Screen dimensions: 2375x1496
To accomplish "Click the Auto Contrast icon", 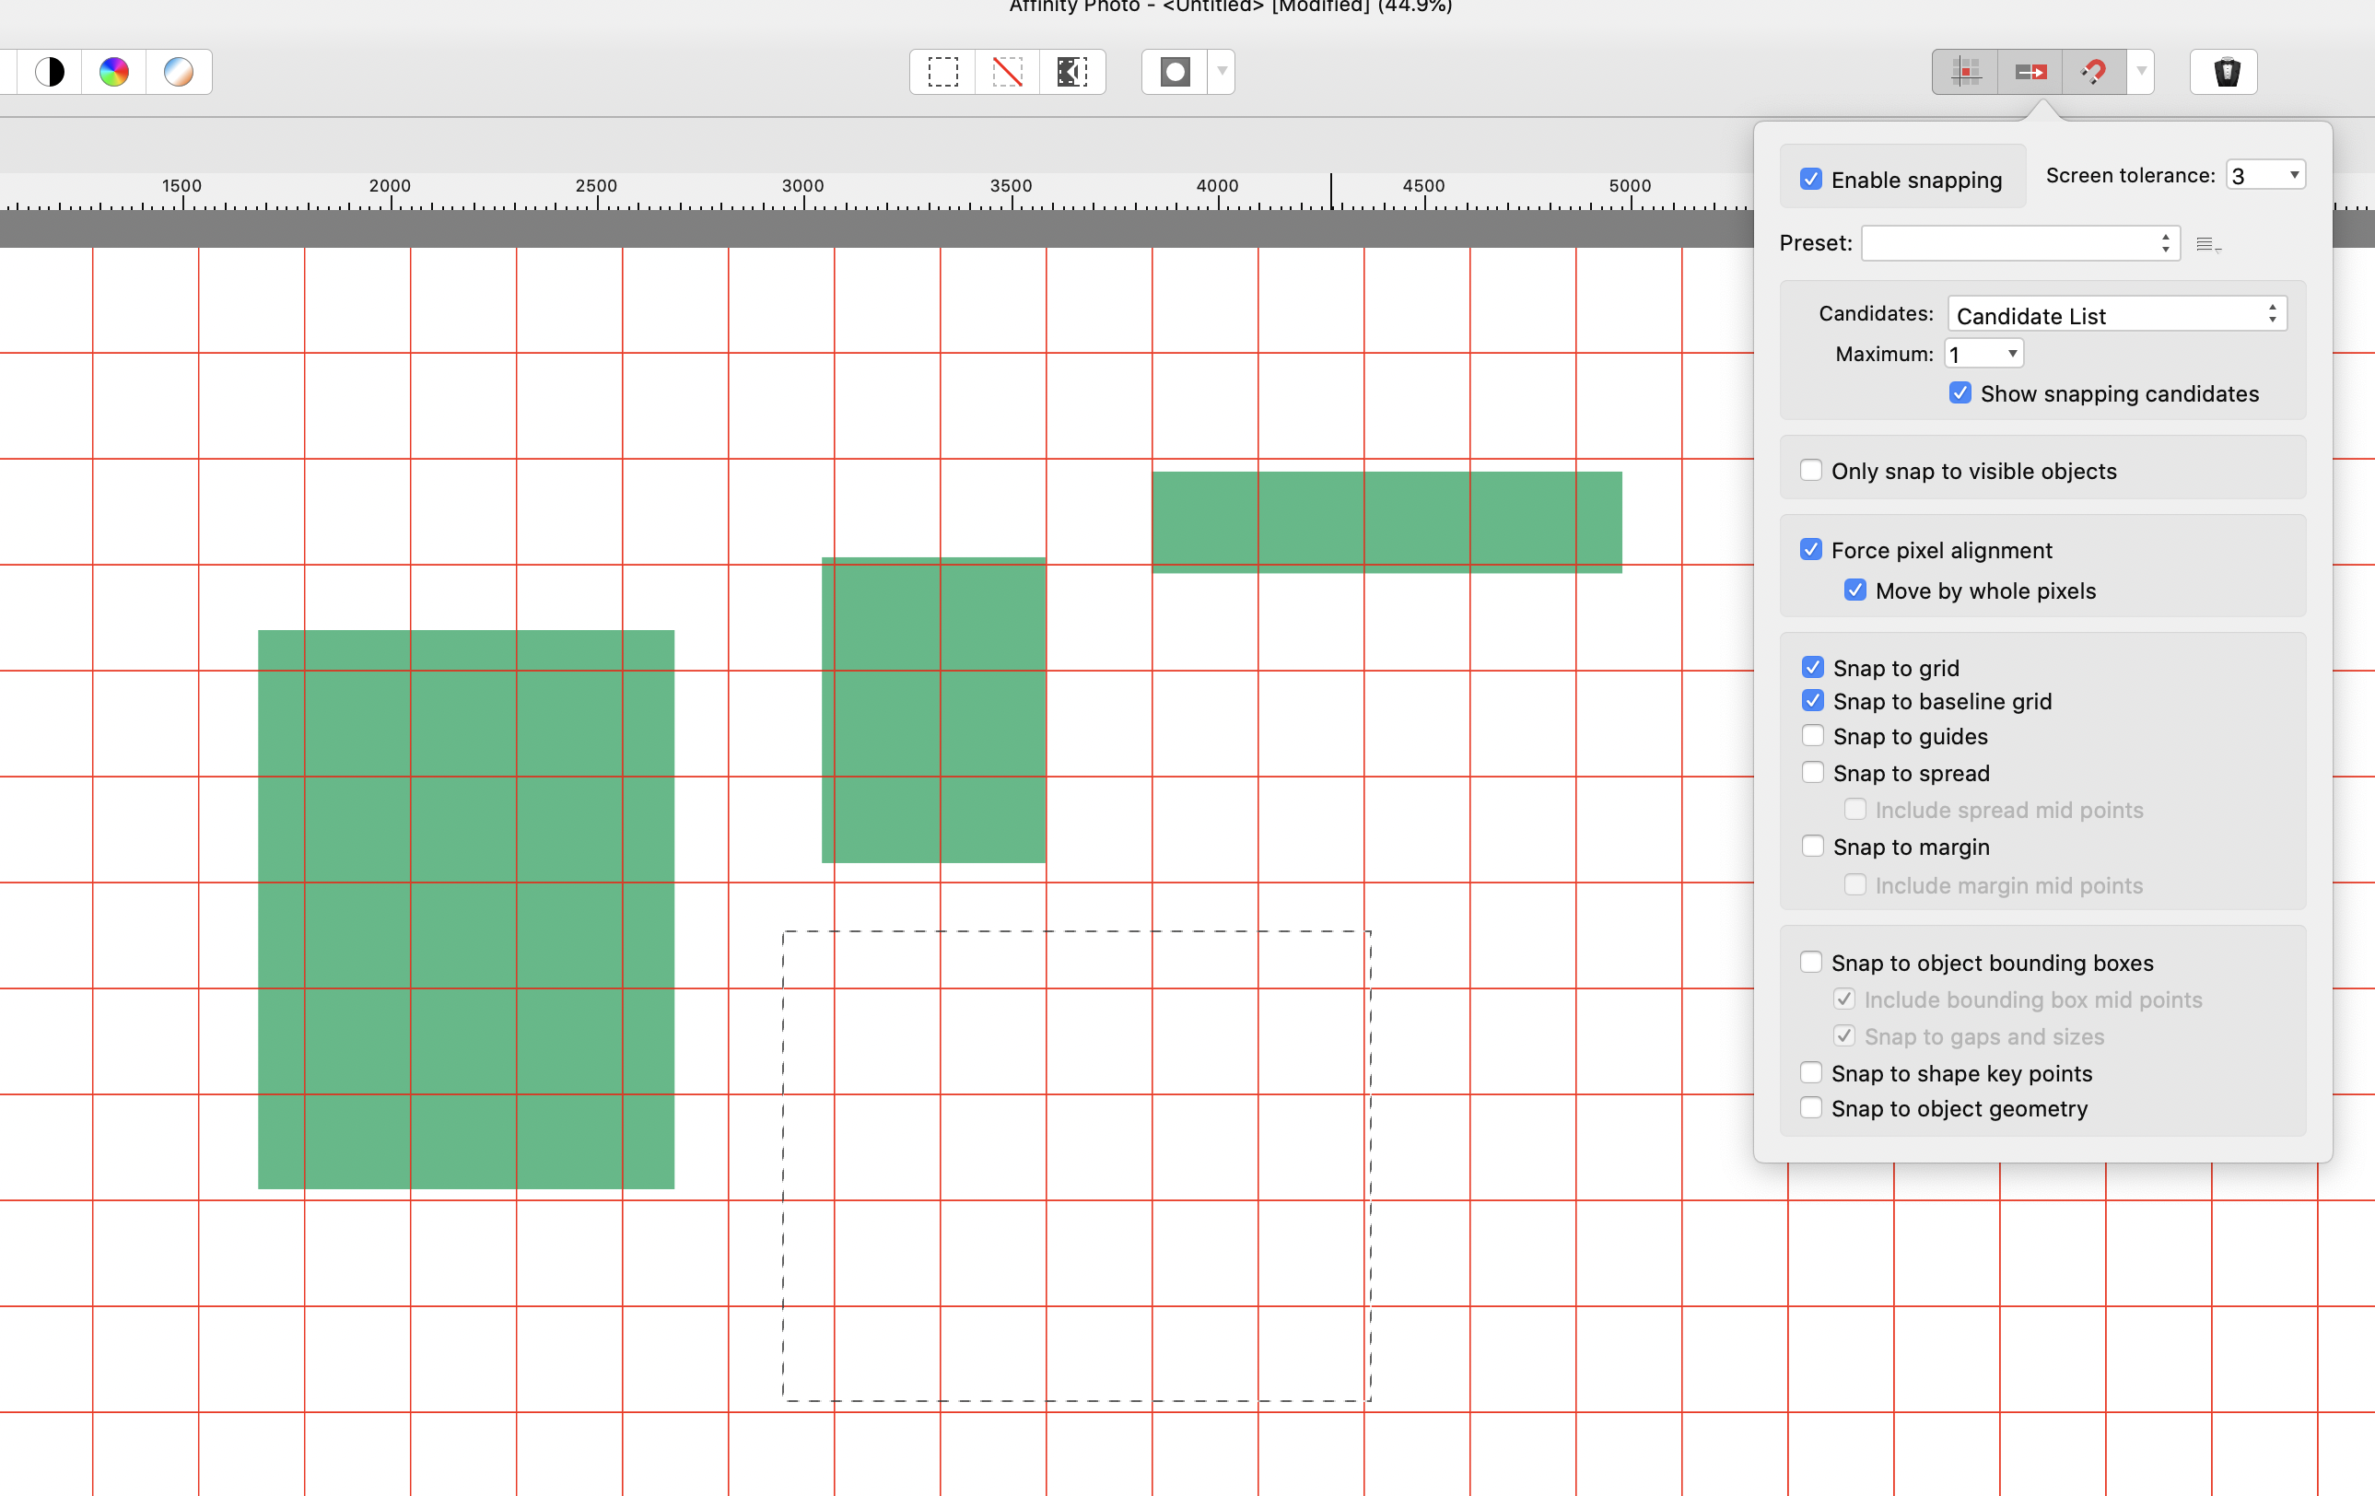I will (50, 72).
